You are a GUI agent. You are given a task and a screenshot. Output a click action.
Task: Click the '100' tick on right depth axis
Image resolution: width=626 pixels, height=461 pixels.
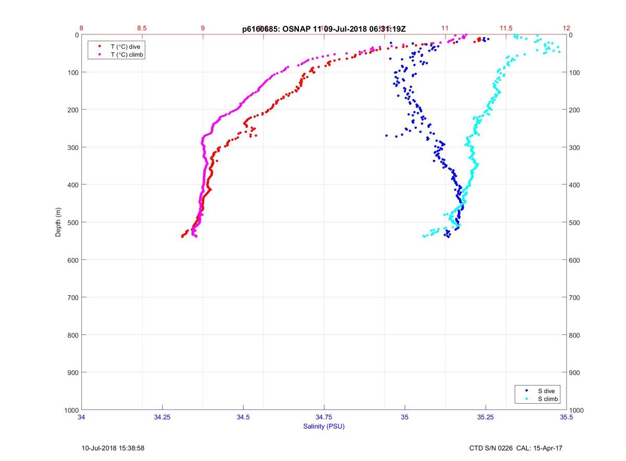tap(574, 72)
